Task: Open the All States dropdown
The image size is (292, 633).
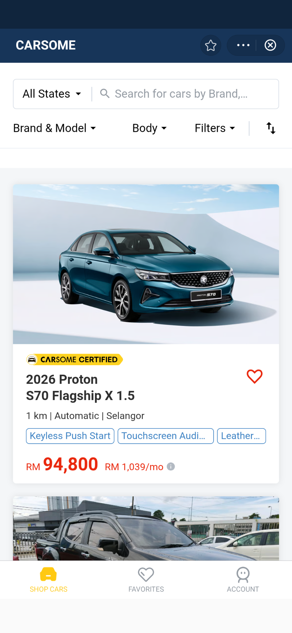Action: point(52,94)
